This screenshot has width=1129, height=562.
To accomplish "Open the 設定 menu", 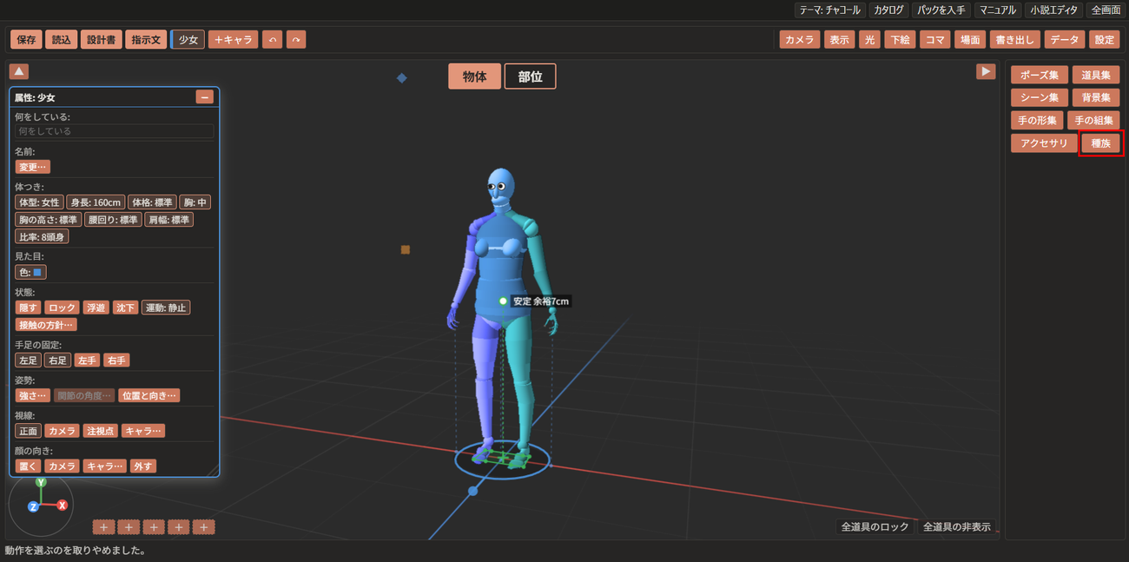I will click(x=1105, y=40).
